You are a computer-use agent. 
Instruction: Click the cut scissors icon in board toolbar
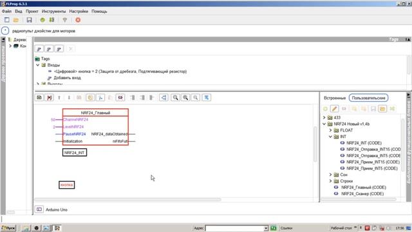100,97
